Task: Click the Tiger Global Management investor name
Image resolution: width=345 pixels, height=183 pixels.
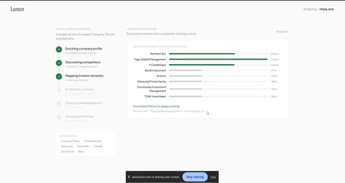Action: (x=150, y=59)
